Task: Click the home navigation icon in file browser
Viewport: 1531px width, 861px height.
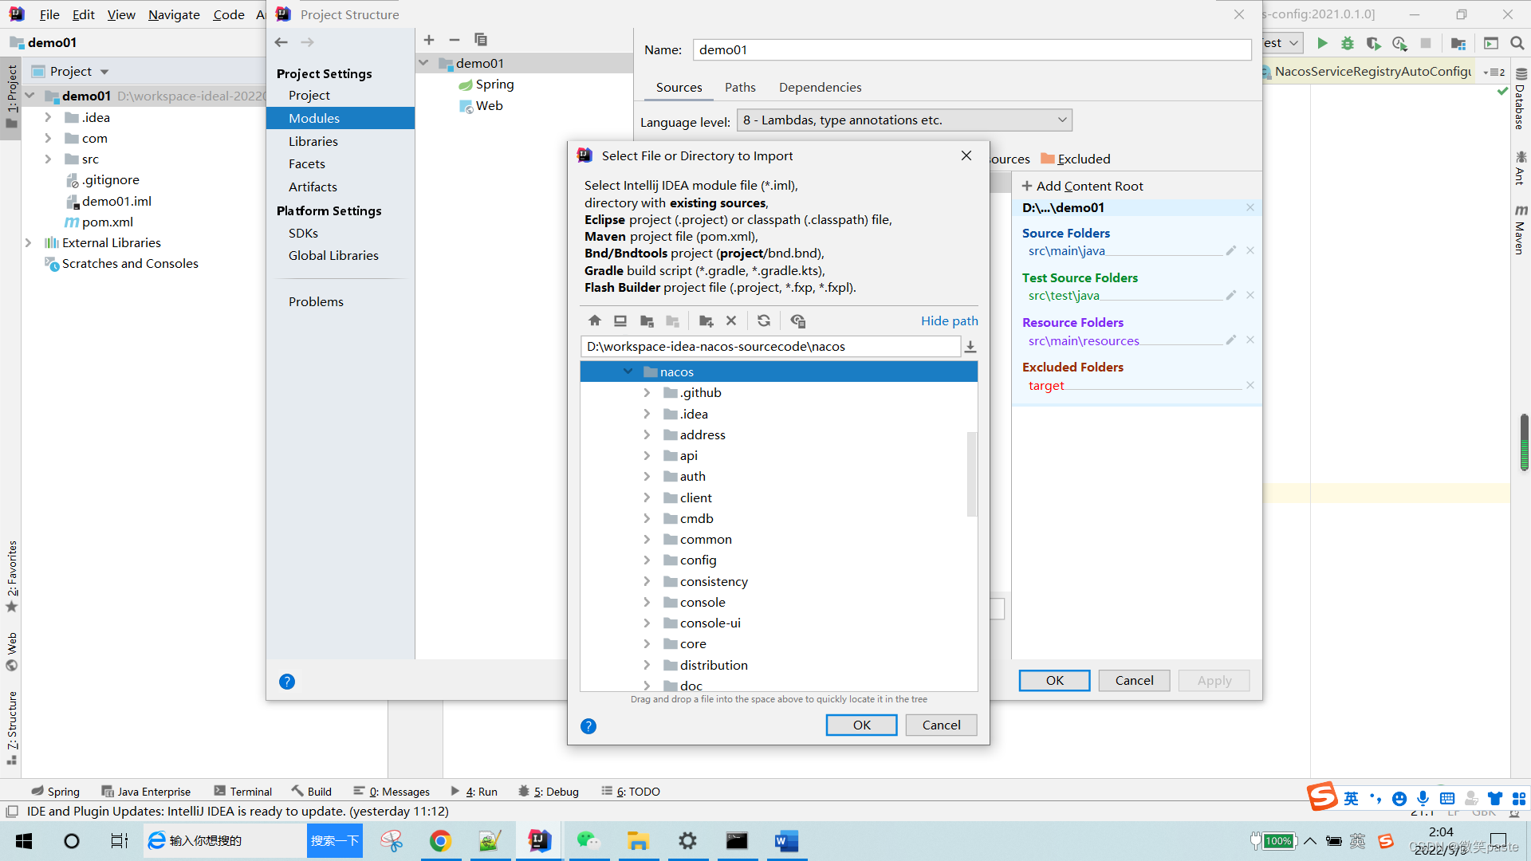Action: [594, 320]
